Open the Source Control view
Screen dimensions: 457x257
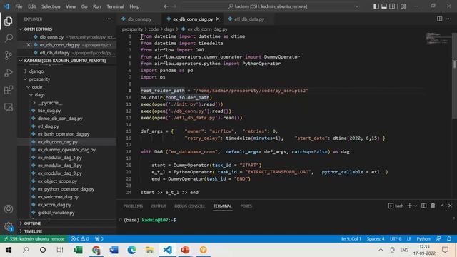tap(9, 55)
